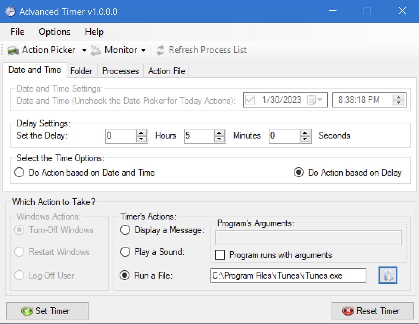This screenshot has height=324, width=419.
Task: Minimize the Advanced Timer window
Action: [x=332, y=11]
